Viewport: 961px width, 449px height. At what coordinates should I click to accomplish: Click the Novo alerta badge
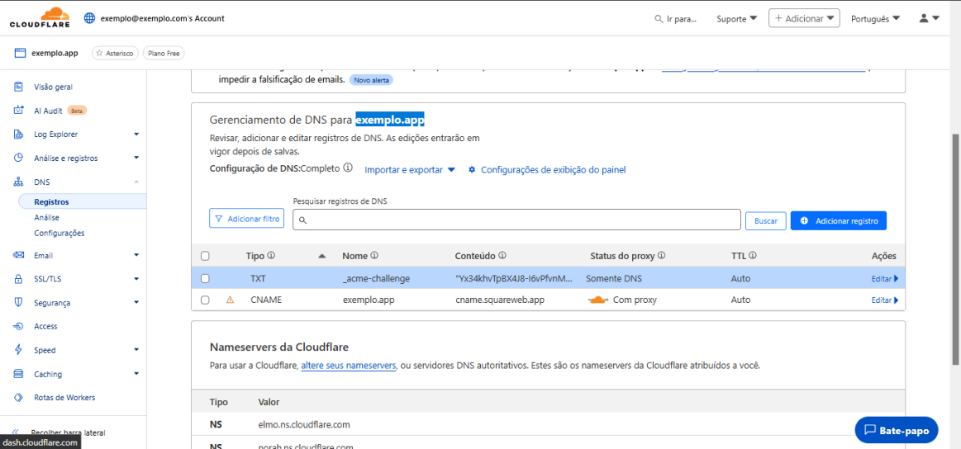(x=371, y=80)
